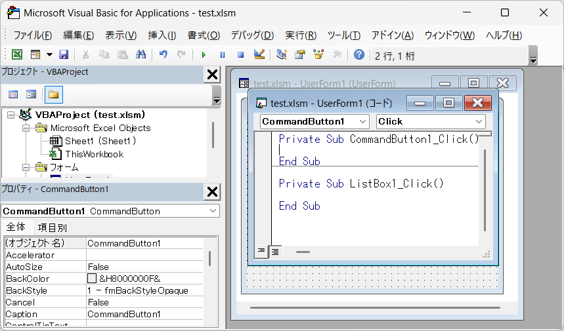Image resolution: width=564 pixels, height=331 pixels.
Task: Collapse the VBAProject (test.xlsm) tree node
Action: pos(11,115)
